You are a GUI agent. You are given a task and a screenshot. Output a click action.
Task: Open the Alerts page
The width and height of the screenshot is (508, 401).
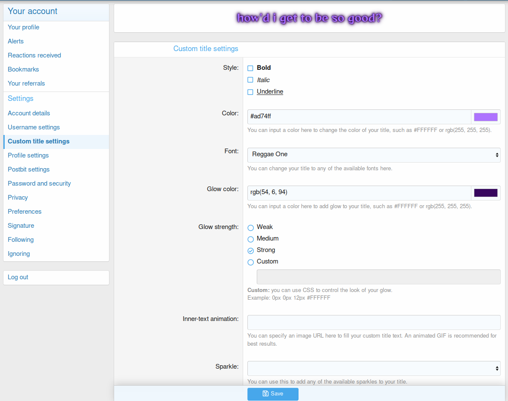pos(16,41)
